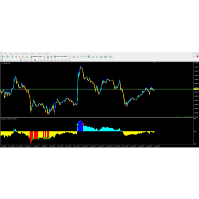
Task: Click the chart shift triangle marker
Action: (155, 62)
